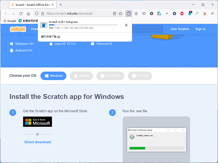Viewport: 219px width, 163px height.
Task: Click the download progress bar in panel
Action: point(83,25)
